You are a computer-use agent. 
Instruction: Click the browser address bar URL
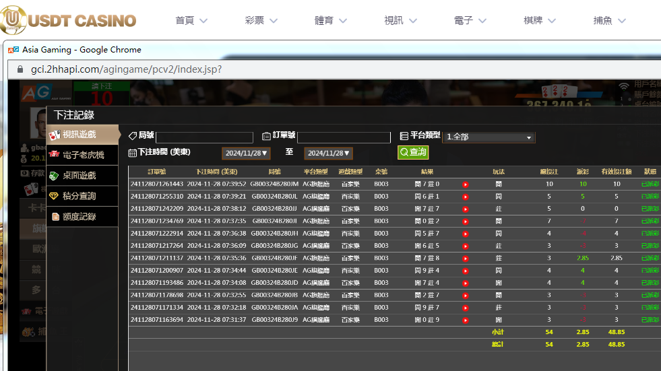coord(127,69)
